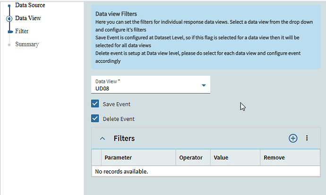Click the Data Source step dot marker
Image resolution: width=326 pixels, height=195 pixels.
coord(9,6)
